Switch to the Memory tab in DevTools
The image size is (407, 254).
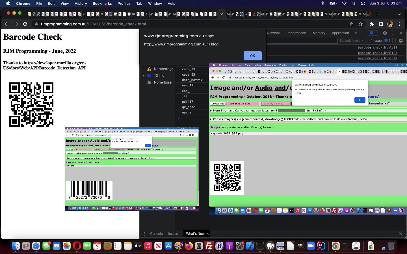coord(319,33)
